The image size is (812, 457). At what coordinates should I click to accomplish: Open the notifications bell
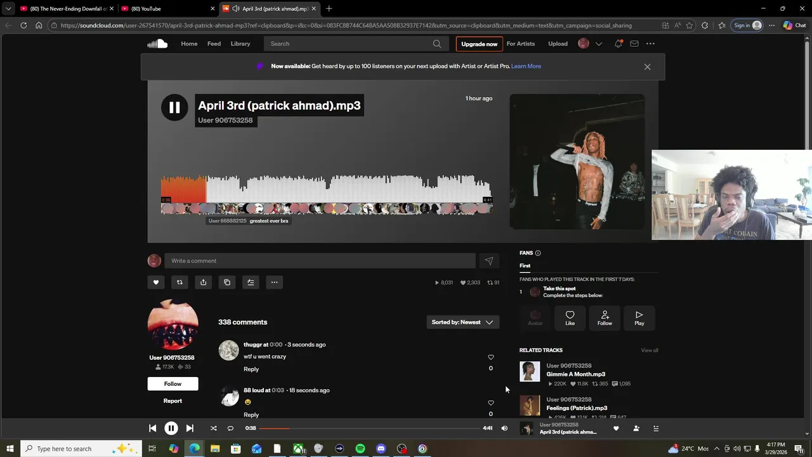click(618, 44)
